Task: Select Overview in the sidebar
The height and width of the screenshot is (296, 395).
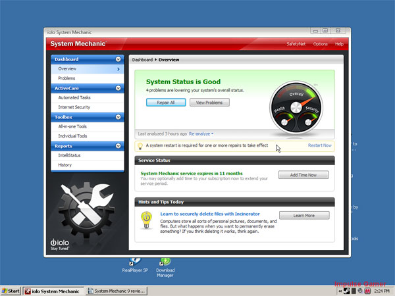Action: coord(88,69)
